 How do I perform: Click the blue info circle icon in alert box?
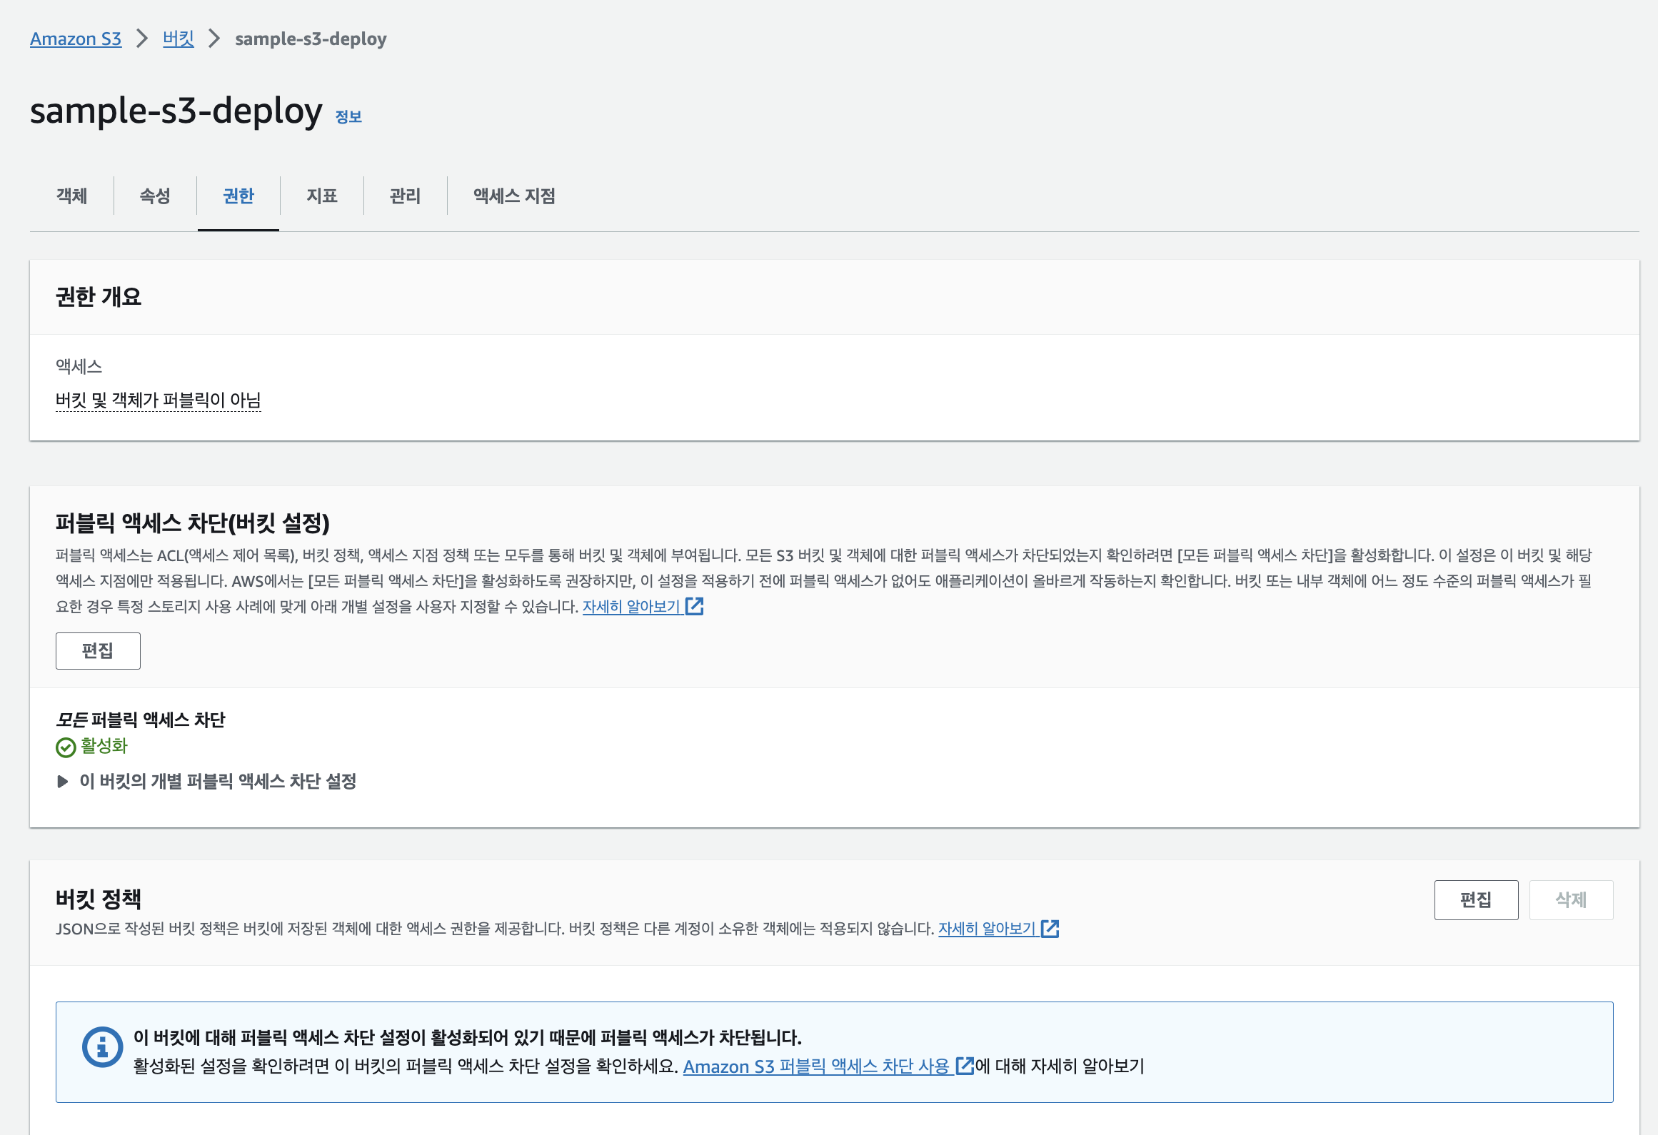[103, 1047]
